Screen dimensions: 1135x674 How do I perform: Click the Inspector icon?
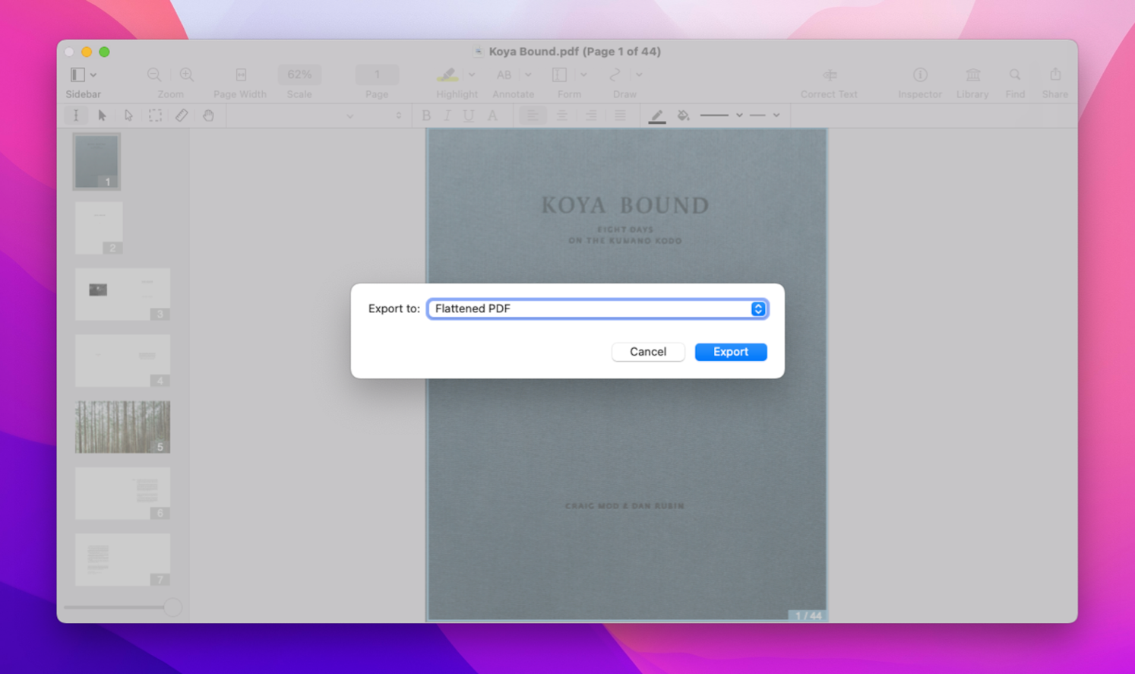tap(920, 74)
